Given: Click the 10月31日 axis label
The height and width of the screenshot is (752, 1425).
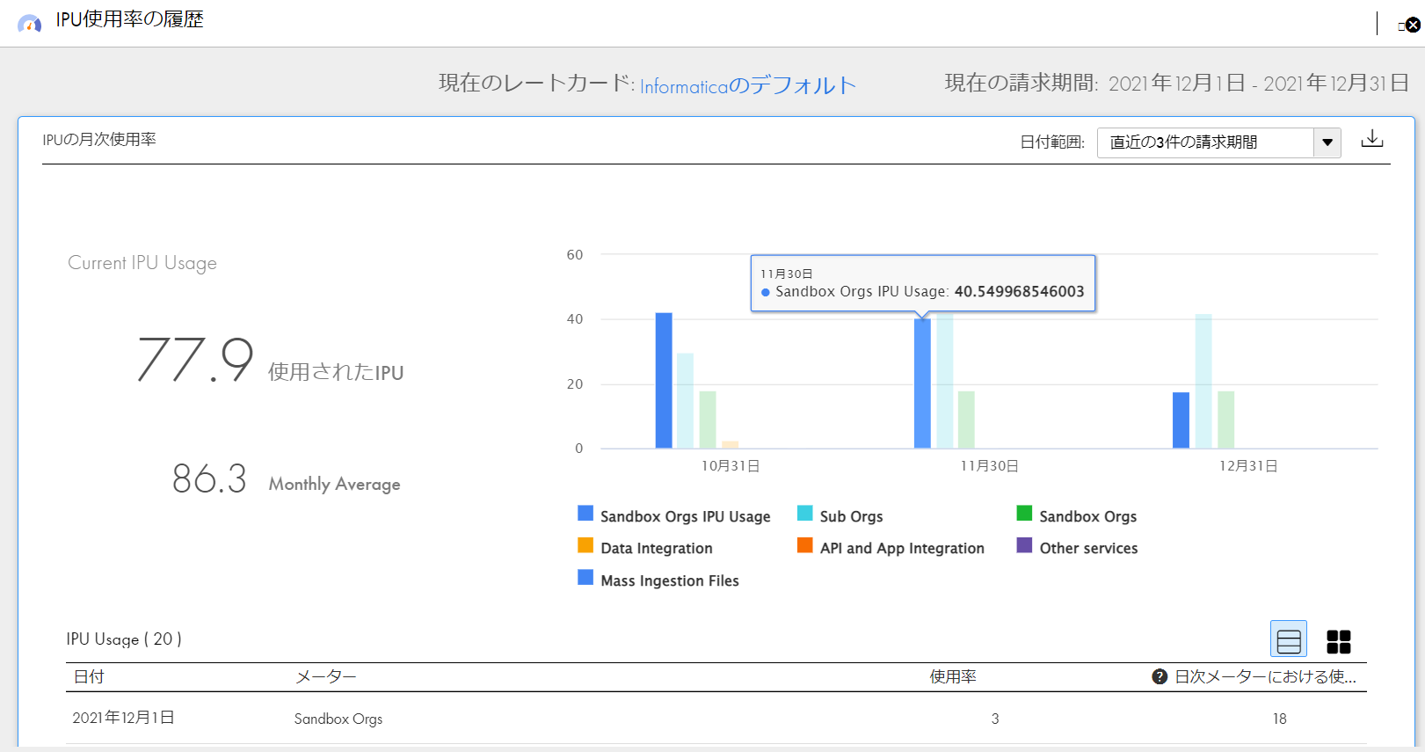Looking at the screenshot, I should 731,466.
